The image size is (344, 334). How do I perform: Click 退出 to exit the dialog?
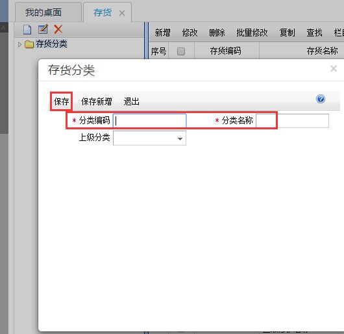point(131,101)
